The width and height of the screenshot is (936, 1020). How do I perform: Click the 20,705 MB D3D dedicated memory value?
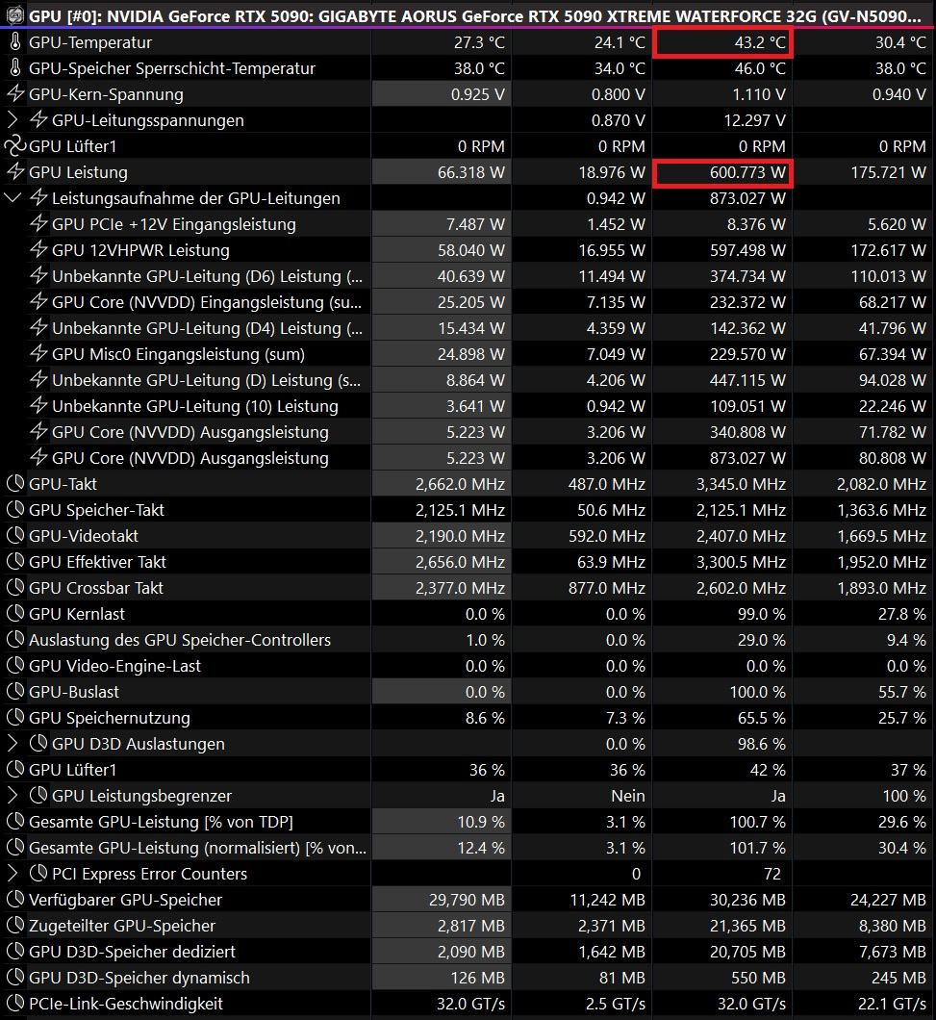(x=748, y=952)
